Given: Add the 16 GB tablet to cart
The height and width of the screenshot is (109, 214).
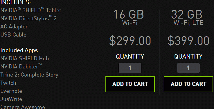Looking at the screenshot, I should tap(130, 84).
